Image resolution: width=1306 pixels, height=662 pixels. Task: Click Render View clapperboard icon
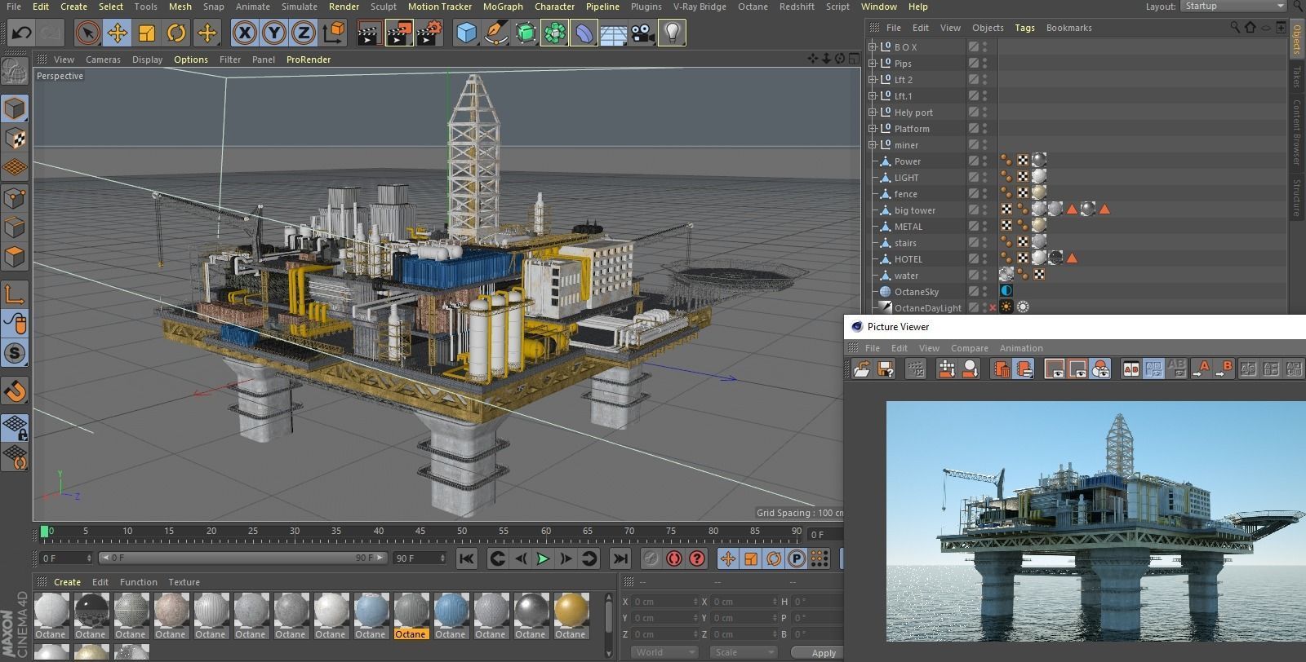pyautogui.click(x=369, y=33)
